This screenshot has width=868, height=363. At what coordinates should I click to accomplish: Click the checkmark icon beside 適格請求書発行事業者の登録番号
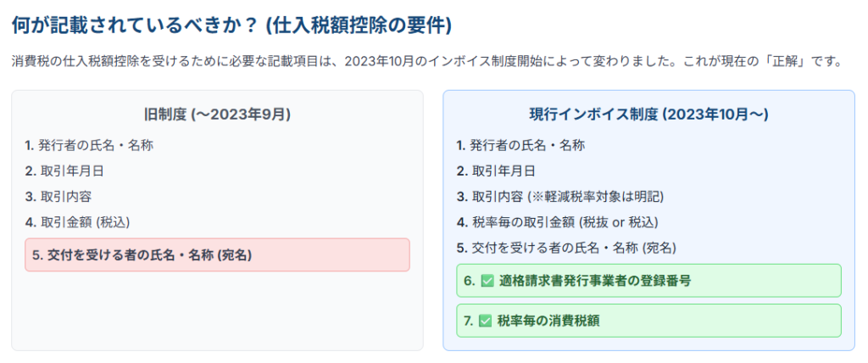point(487,281)
